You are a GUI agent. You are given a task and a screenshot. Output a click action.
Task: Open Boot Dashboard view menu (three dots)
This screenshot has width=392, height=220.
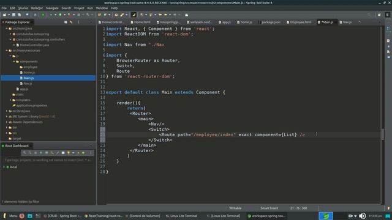91,153
